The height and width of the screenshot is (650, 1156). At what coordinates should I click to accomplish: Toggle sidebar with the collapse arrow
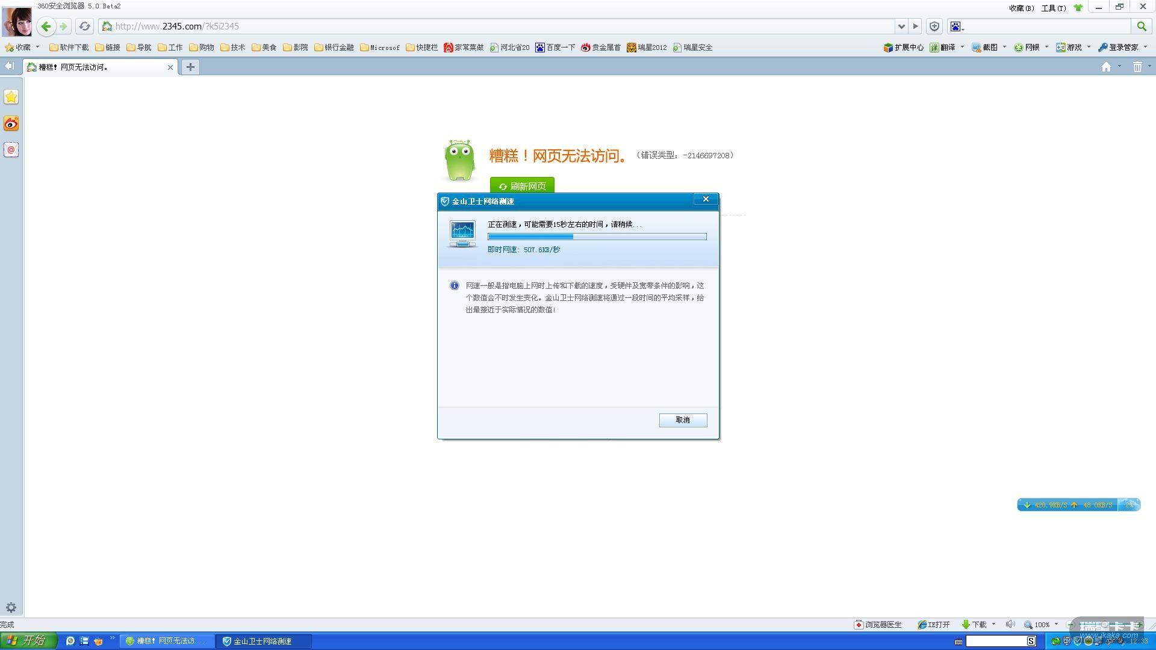click(9, 66)
